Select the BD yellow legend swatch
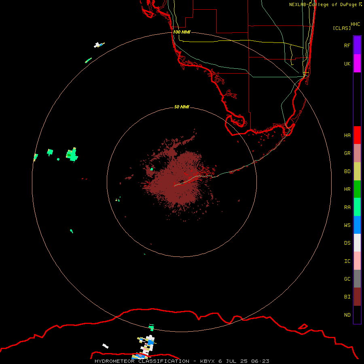 click(x=357, y=171)
